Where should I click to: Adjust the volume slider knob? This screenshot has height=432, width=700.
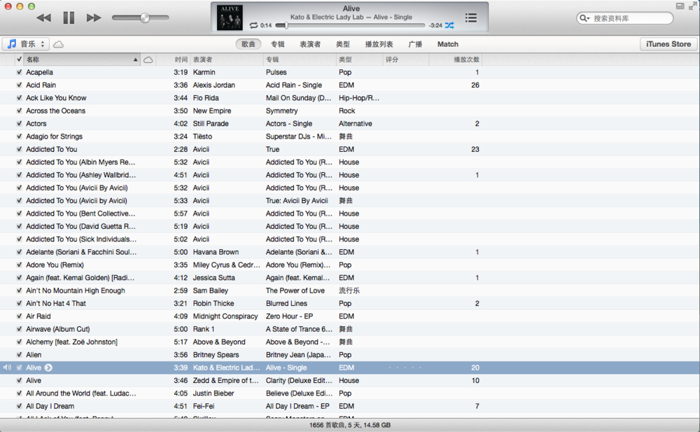[x=145, y=18]
